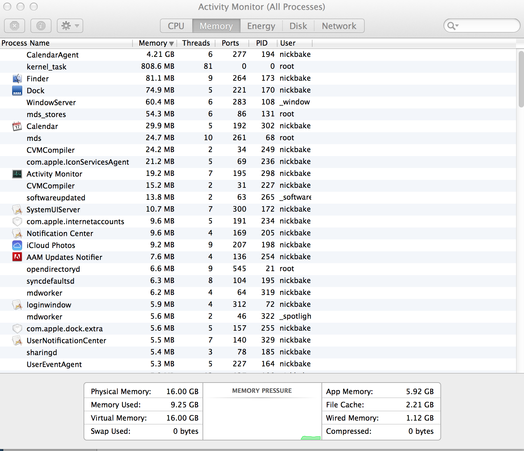Click the _window user entry

tap(295, 102)
